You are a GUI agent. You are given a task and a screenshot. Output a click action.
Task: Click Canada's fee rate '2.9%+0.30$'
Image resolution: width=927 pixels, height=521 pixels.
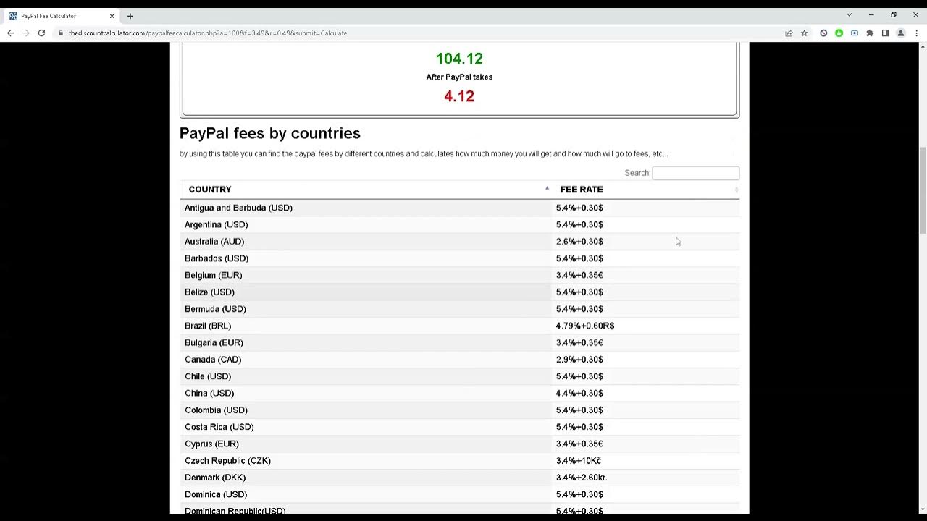coord(579,360)
